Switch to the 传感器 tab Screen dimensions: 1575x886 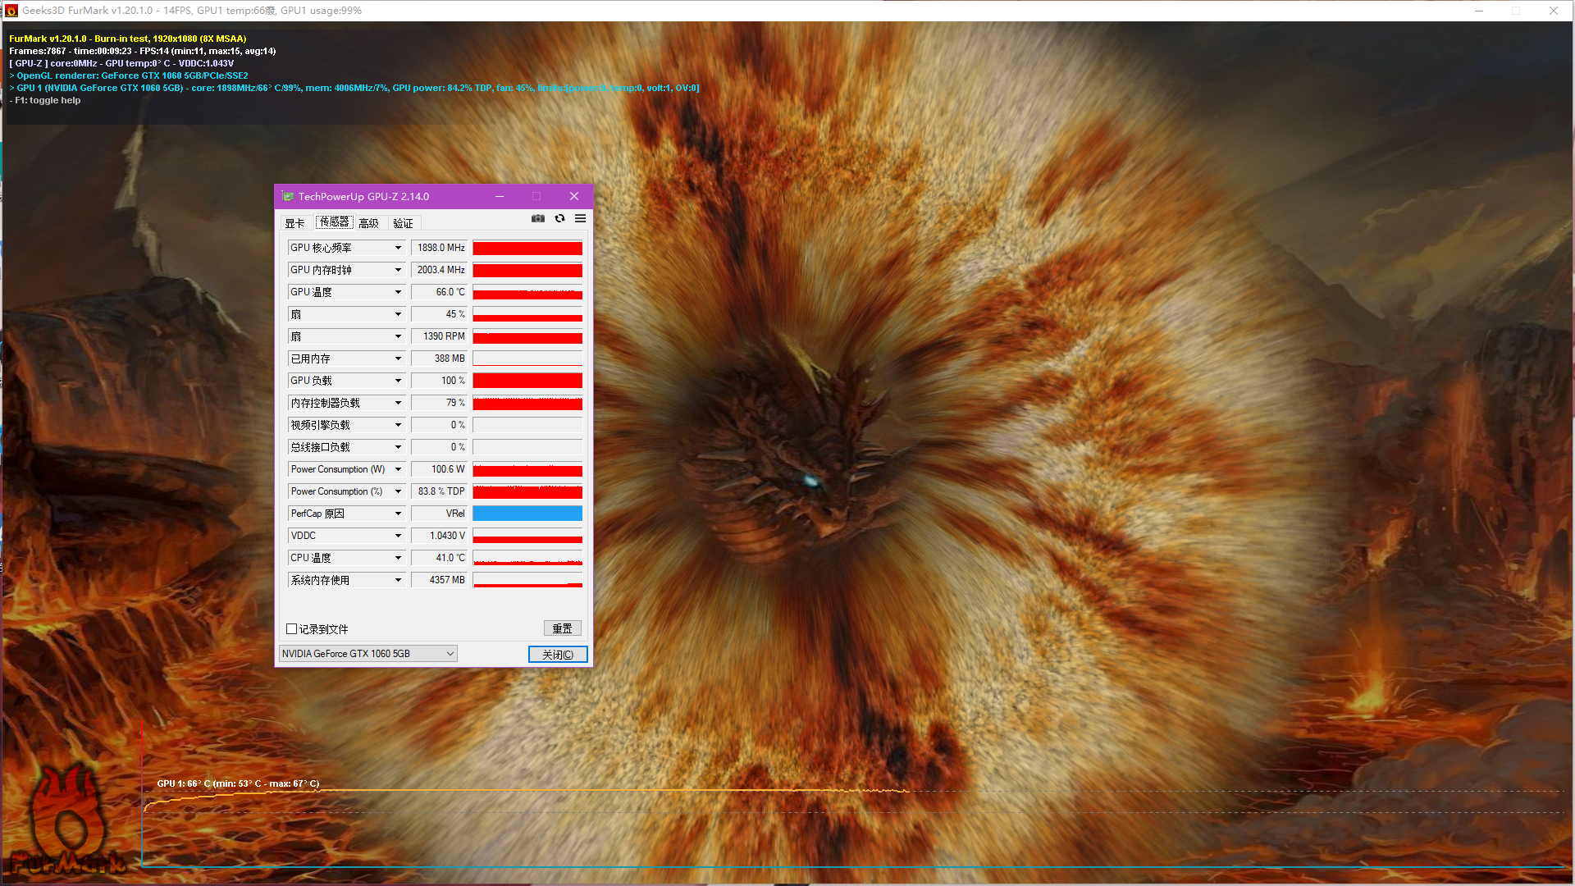(x=334, y=222)
